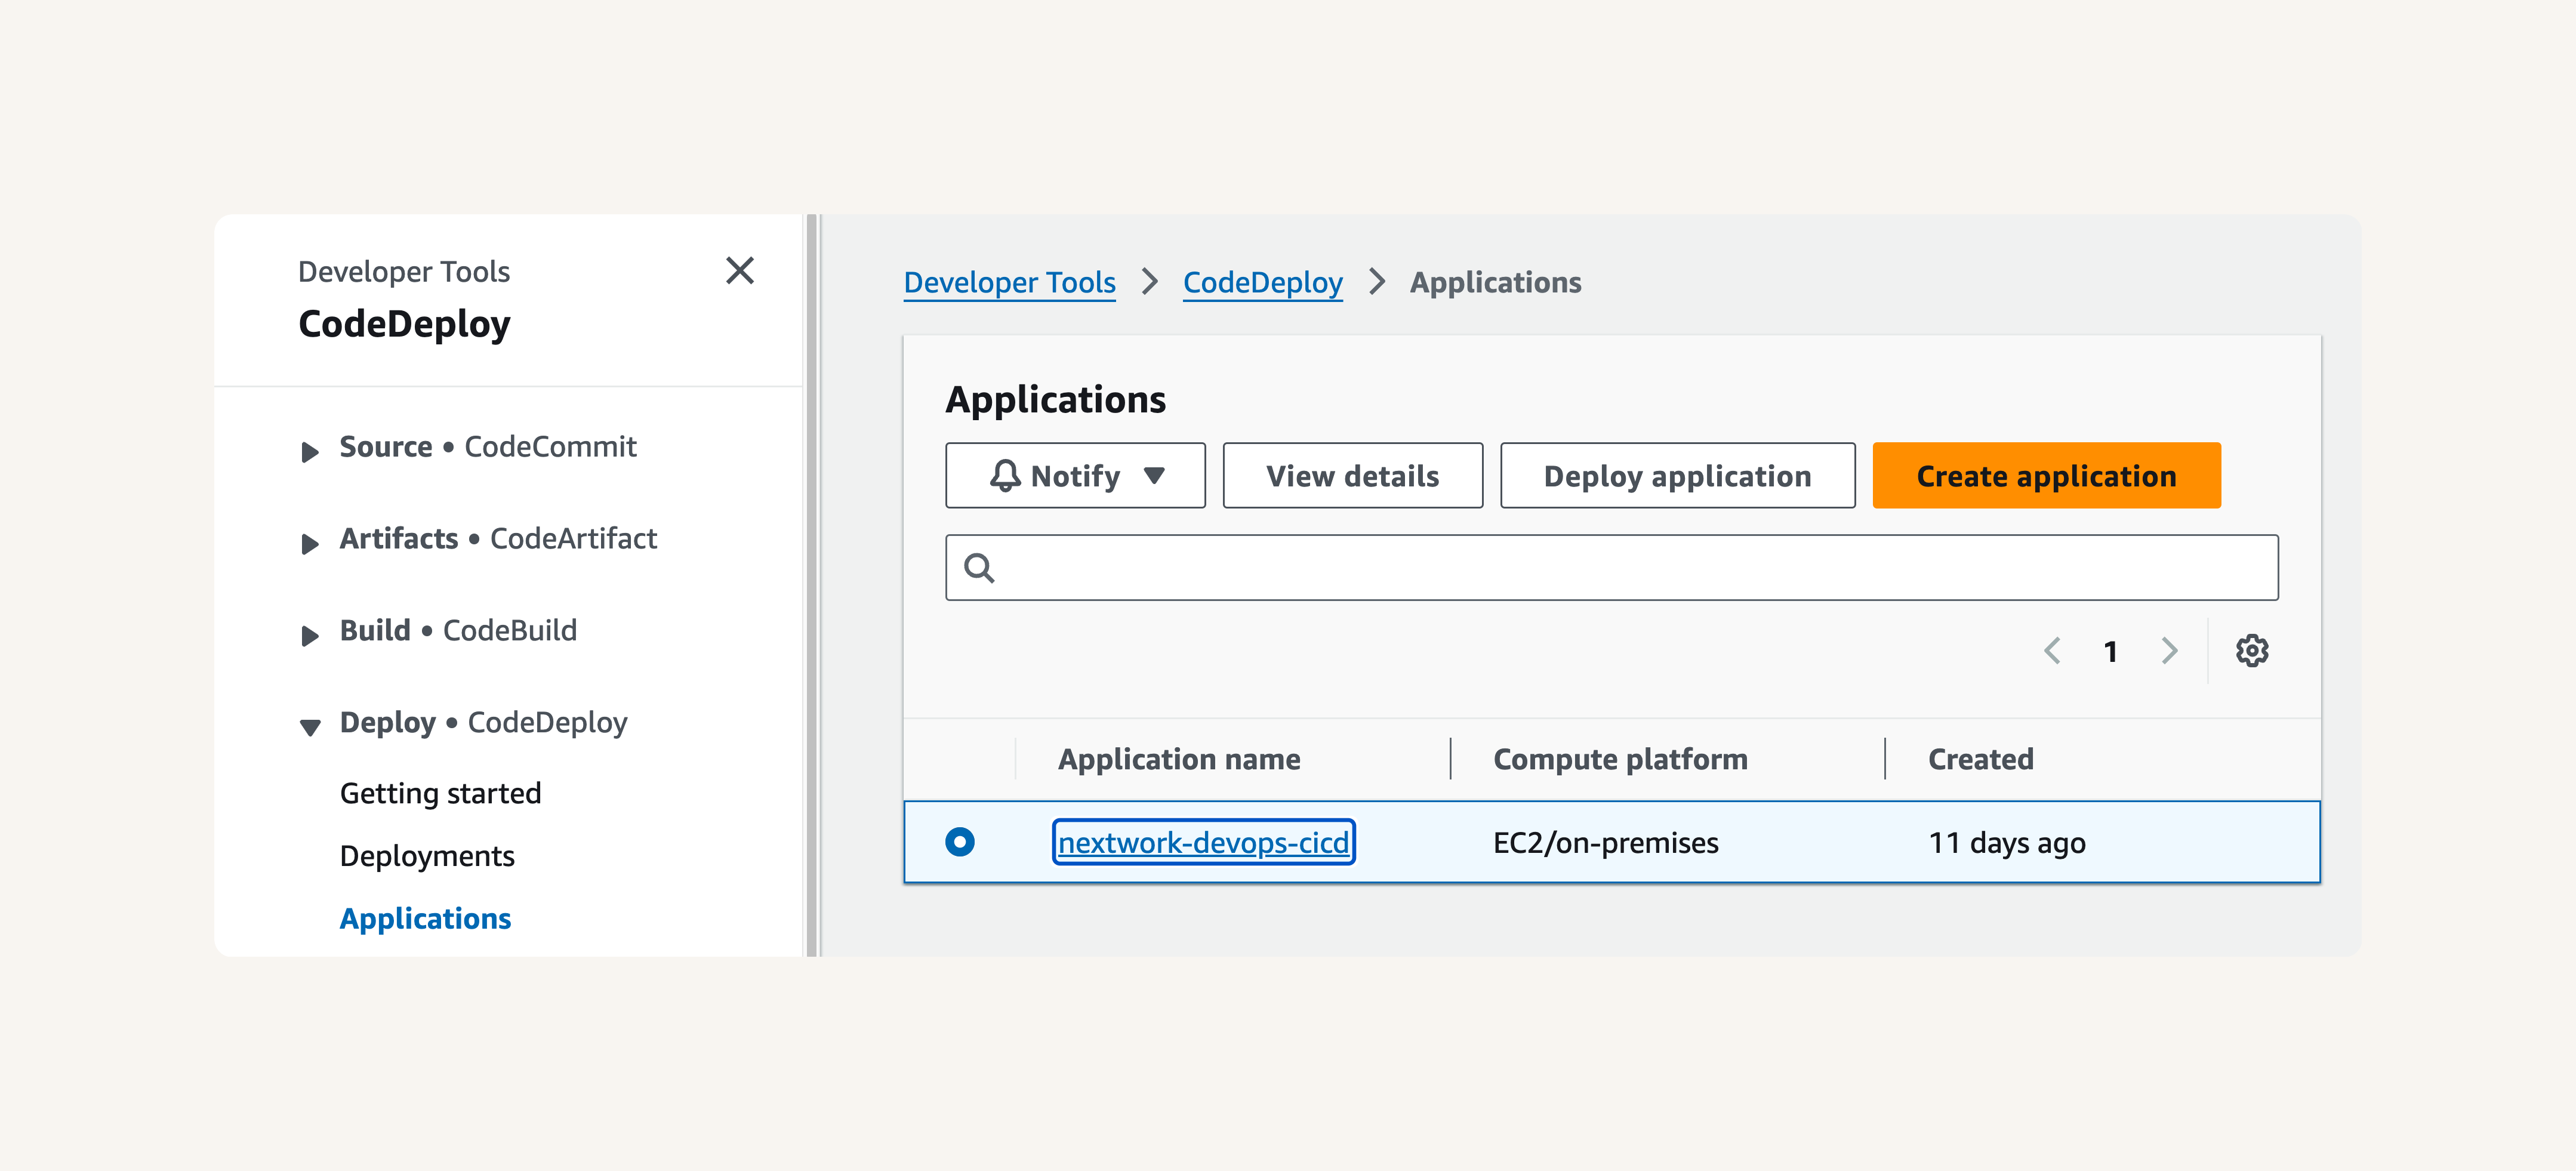Open the Notify dropdown

point(1075,475)
